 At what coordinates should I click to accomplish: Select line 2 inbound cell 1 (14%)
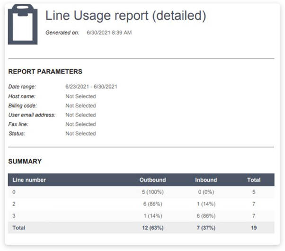click(206, 204)
